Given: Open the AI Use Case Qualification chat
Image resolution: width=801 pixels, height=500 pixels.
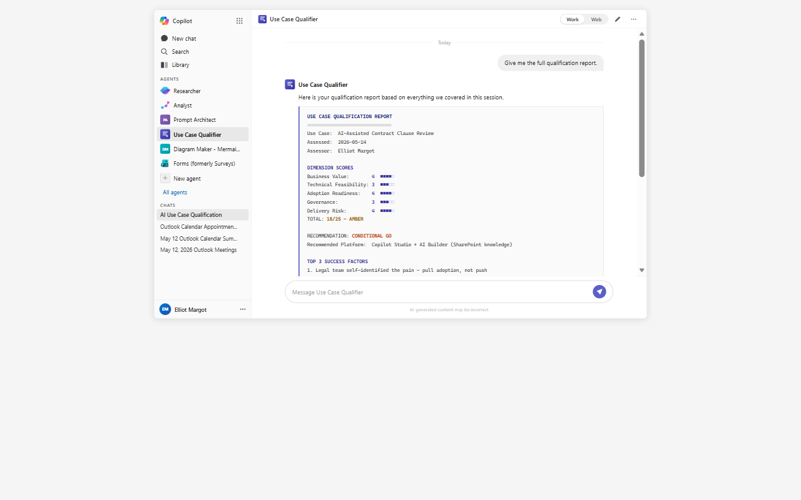Looking at the screenshot, I should 203,215.
